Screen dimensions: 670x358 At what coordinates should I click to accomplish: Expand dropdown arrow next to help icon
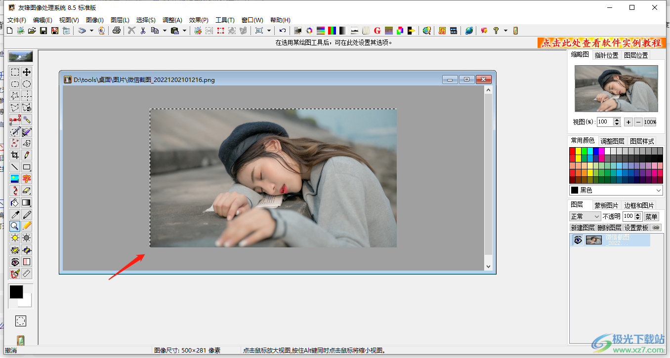point(505,31)
